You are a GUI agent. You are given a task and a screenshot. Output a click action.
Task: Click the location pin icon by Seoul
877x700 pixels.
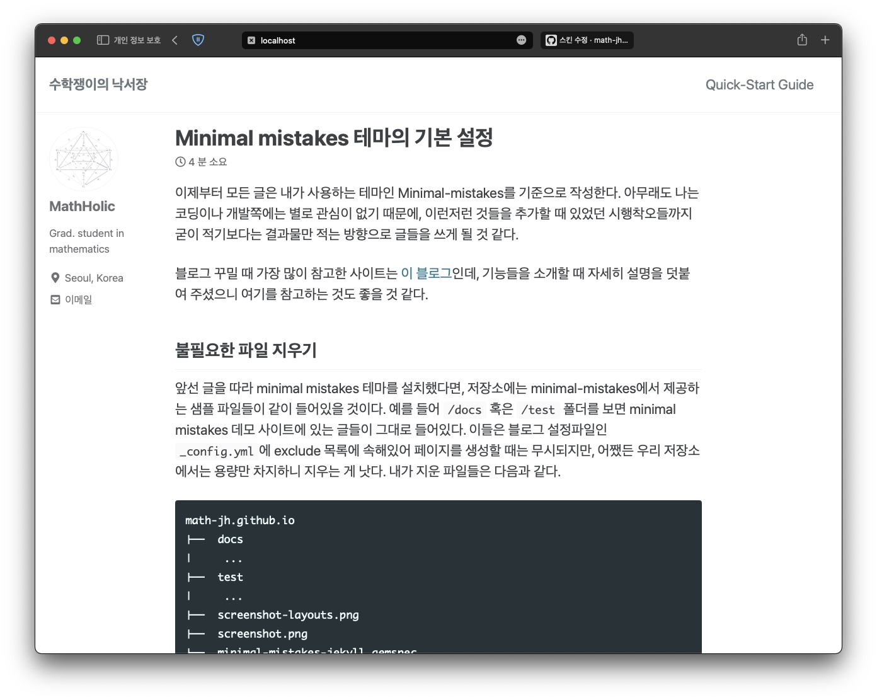pyautogui.click(x=55, y=278)
